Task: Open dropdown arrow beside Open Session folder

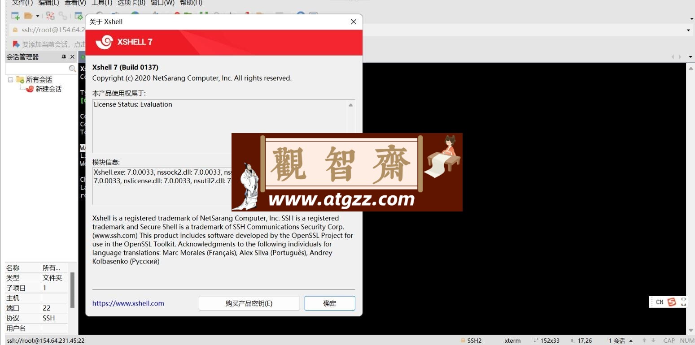Action: tap(37, 16)
